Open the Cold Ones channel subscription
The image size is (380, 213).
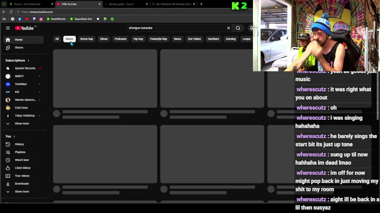23,108
